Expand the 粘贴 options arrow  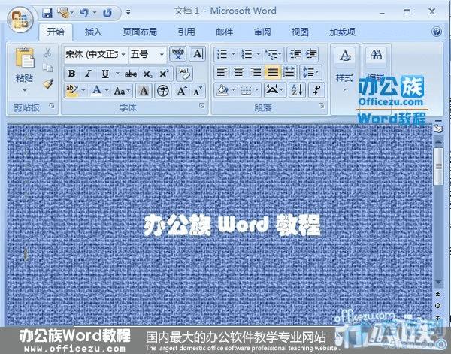tap(25, 91)
